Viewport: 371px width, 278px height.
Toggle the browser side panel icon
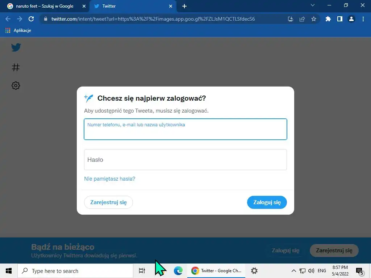[339, 19]
